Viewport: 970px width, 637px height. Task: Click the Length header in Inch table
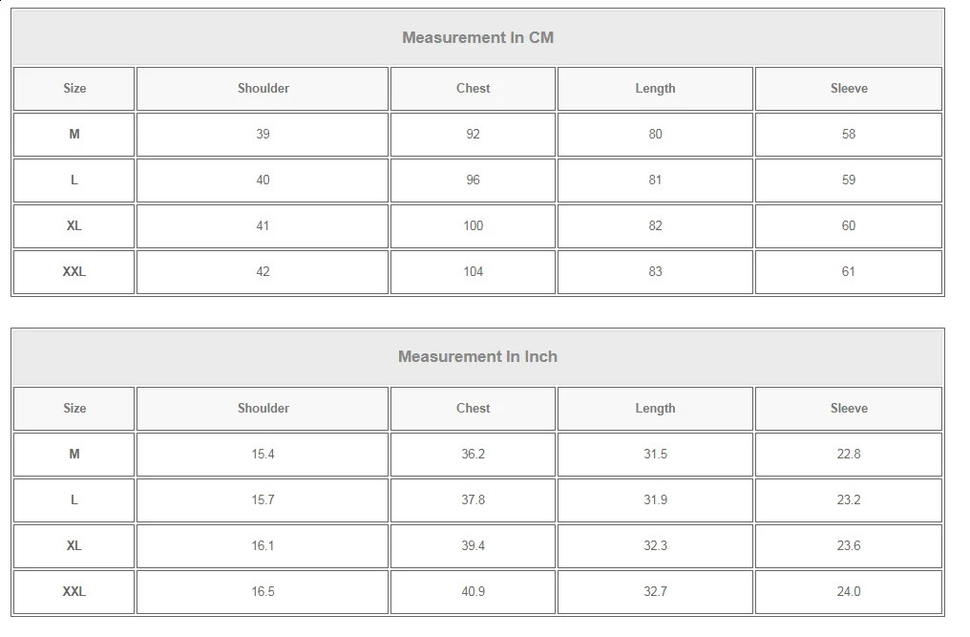click(x=655, y=409)
